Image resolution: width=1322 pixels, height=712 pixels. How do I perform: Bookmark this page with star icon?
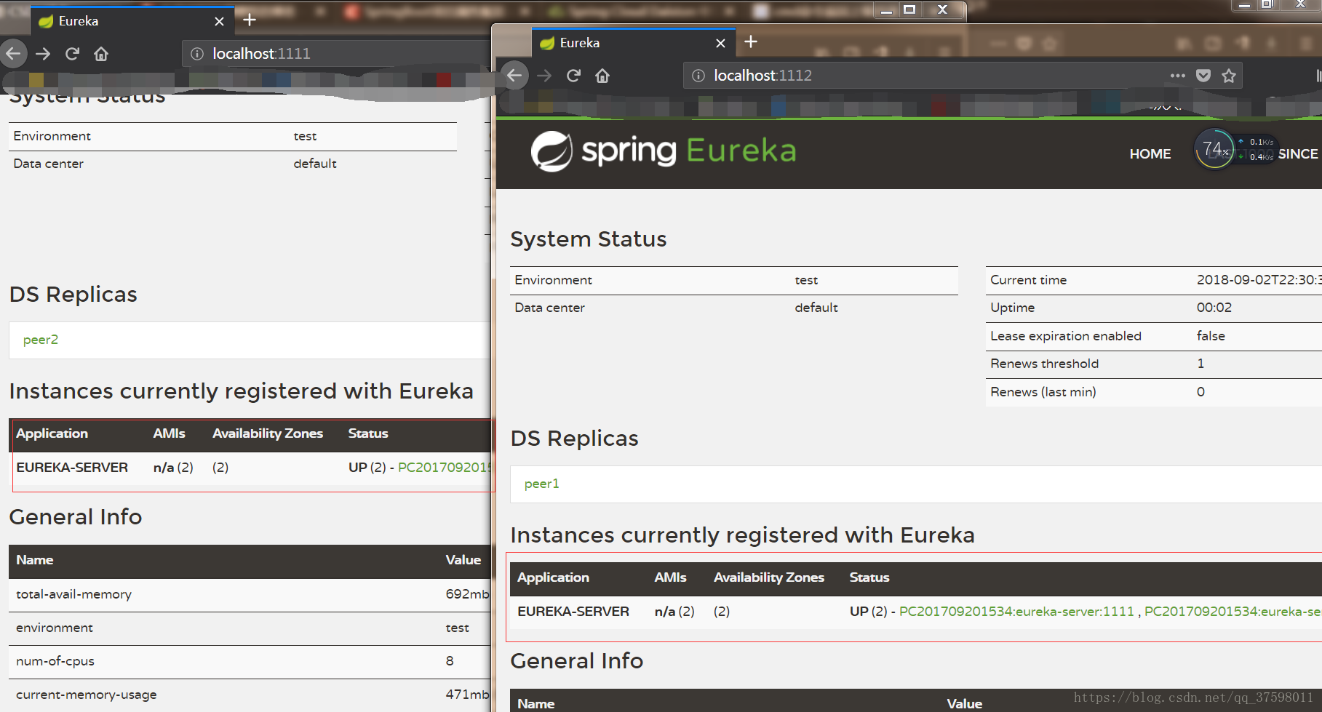[x=1229, y=76]
